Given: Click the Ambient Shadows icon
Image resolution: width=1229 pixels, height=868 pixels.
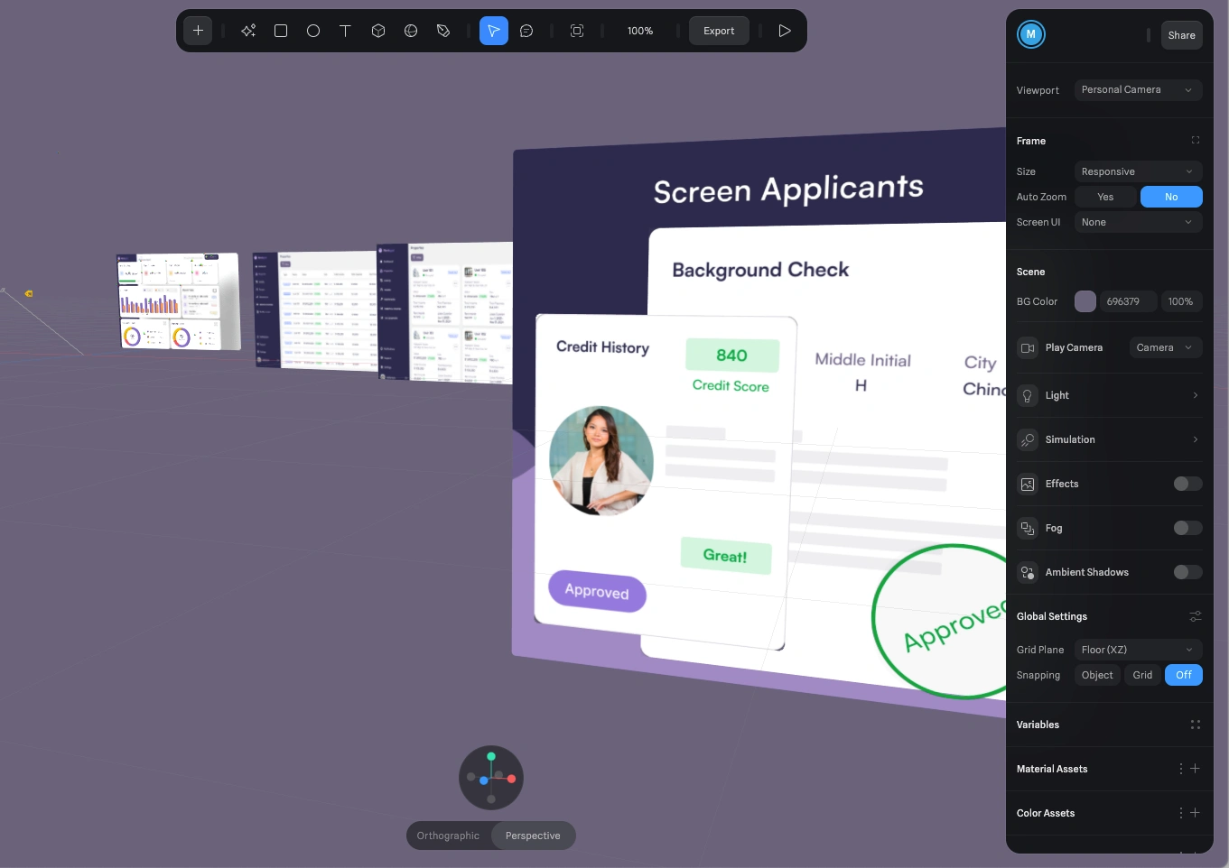Looking at the screenshot, I should coord(1028,572).
